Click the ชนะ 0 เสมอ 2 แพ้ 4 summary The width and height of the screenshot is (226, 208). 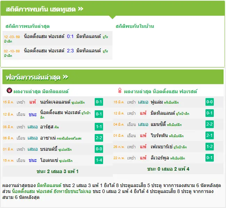coord(168,169)
